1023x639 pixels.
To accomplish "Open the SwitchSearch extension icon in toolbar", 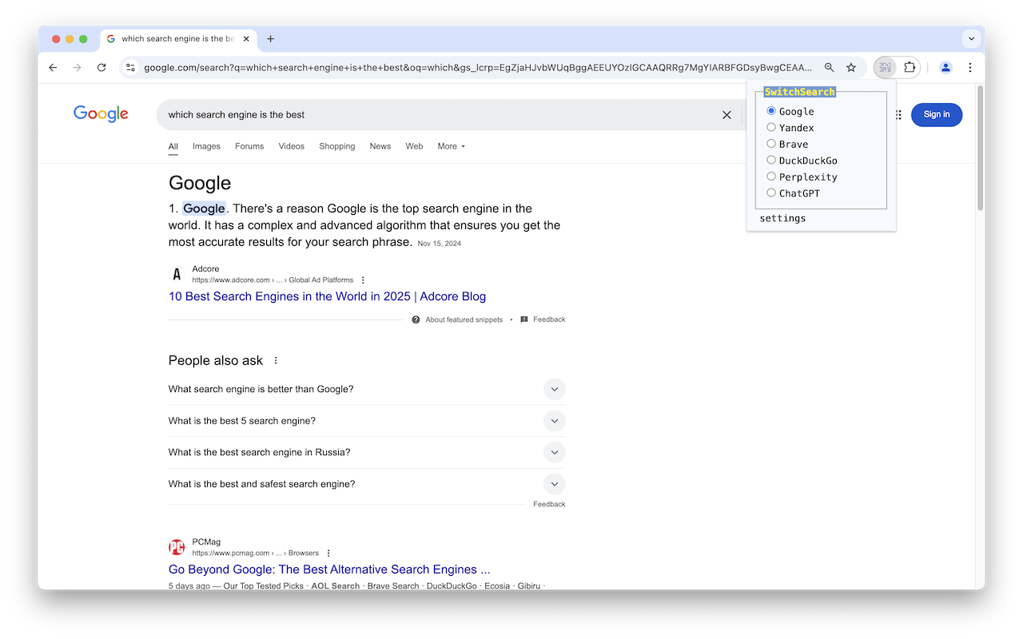I will pos(885,68).
